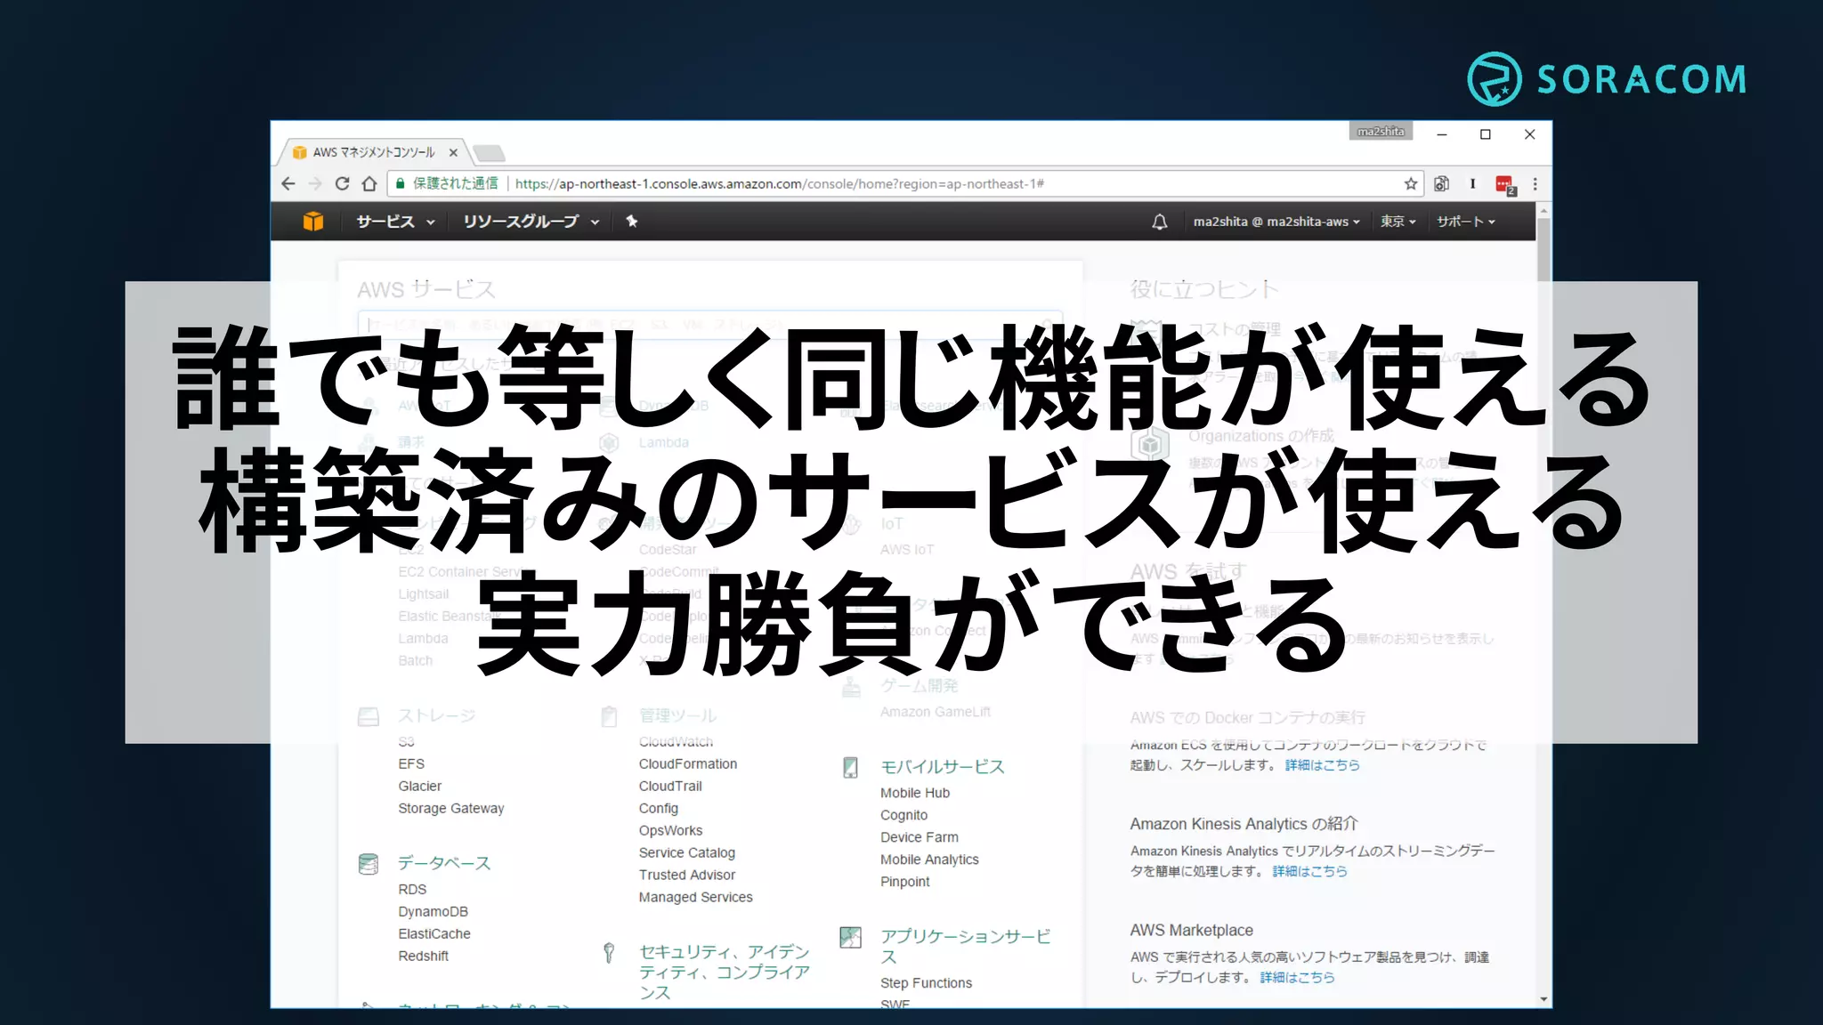The image size is (1823, 1025).
Task: Open the Step Functions link
Action: pos(927,983)
